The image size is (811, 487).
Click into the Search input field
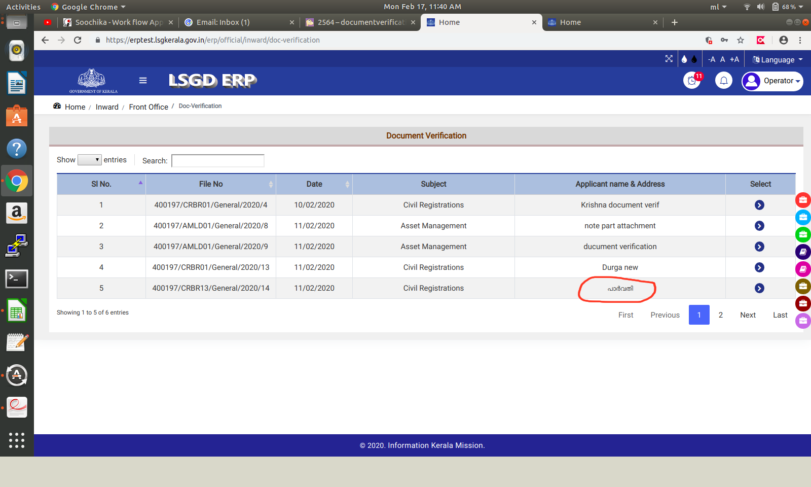pos(218,161)
